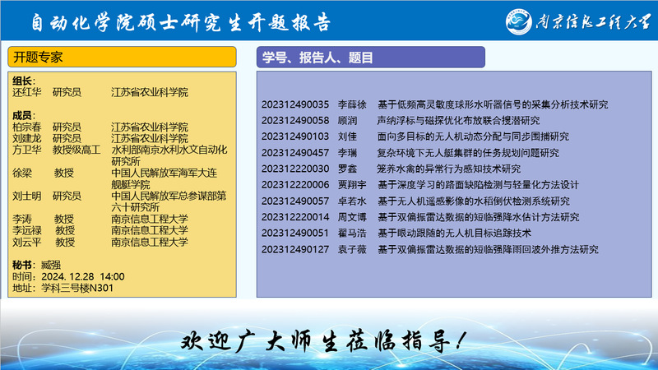Click the 成员 members label
This screenshot has width=658, height=370.
tap(23, 114)
